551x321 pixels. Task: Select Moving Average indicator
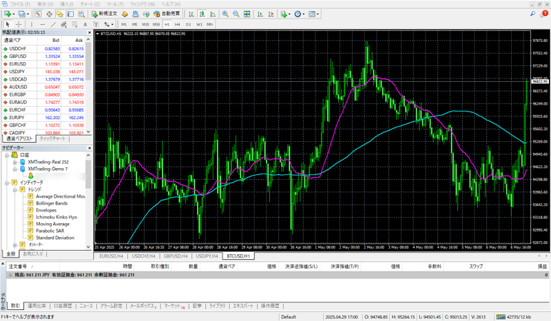pos(53,224)
